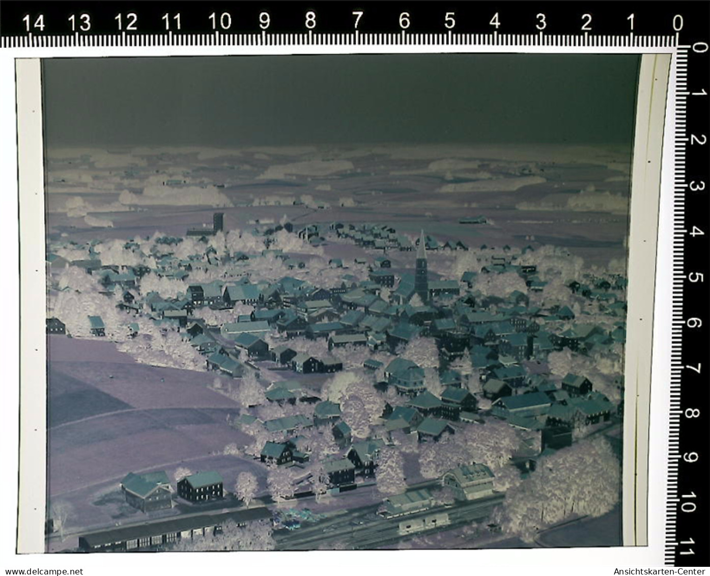Image resolution: width=710 pixels, height=576 pixels.
Task: Select number 10 on the top ruler
Action: pos(219,21)
